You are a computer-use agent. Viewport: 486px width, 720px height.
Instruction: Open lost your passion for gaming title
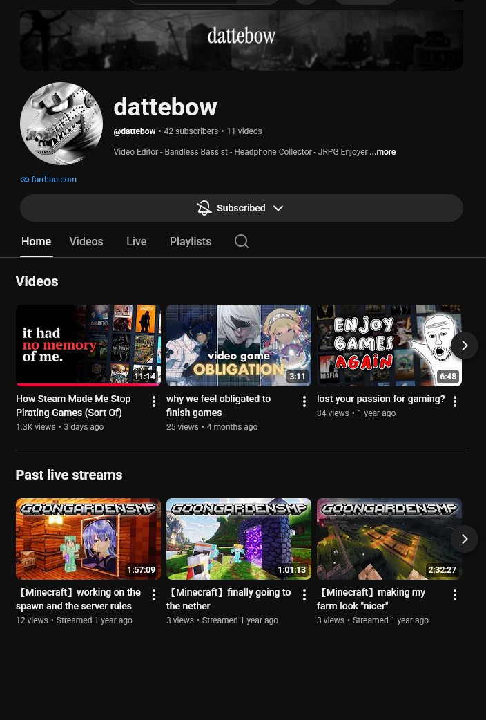tap(380, 399)
